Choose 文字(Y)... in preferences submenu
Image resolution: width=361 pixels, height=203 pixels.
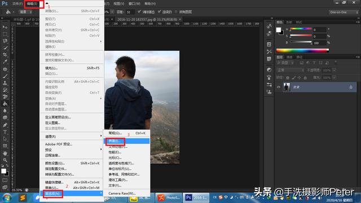126,186
